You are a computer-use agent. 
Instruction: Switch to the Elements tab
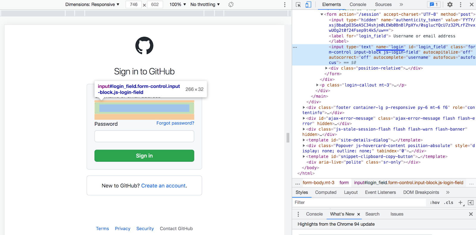(331, 4)
